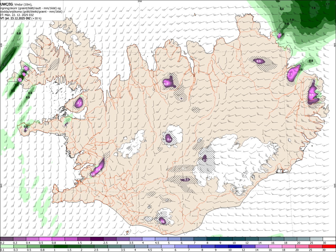Click the darkest green rain swatch labeled 1
Screen dimensions: 336x252
coord(60,246)
